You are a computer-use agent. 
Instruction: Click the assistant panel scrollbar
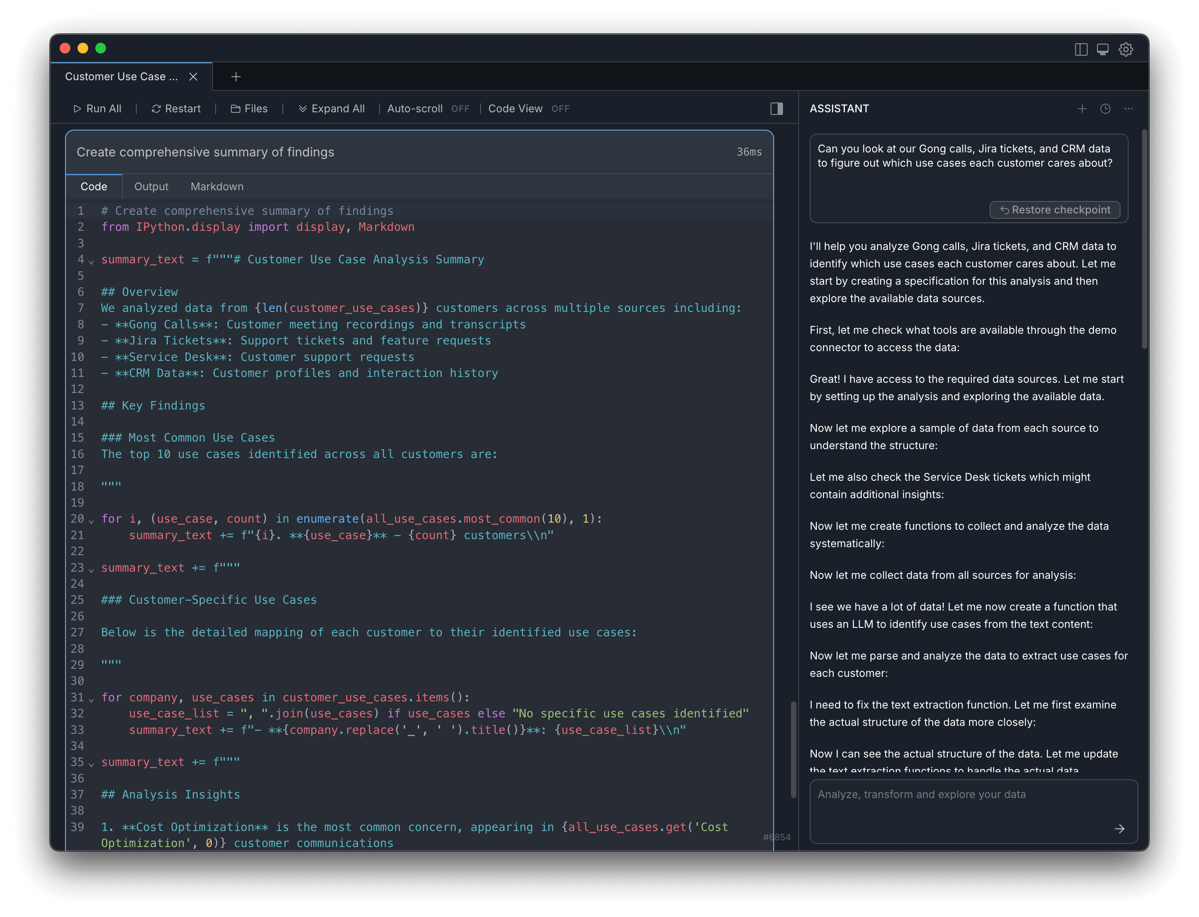(x=1144, y=239)
